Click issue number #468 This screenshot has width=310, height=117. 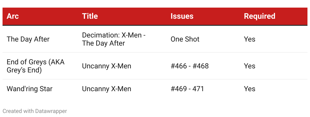201,66
